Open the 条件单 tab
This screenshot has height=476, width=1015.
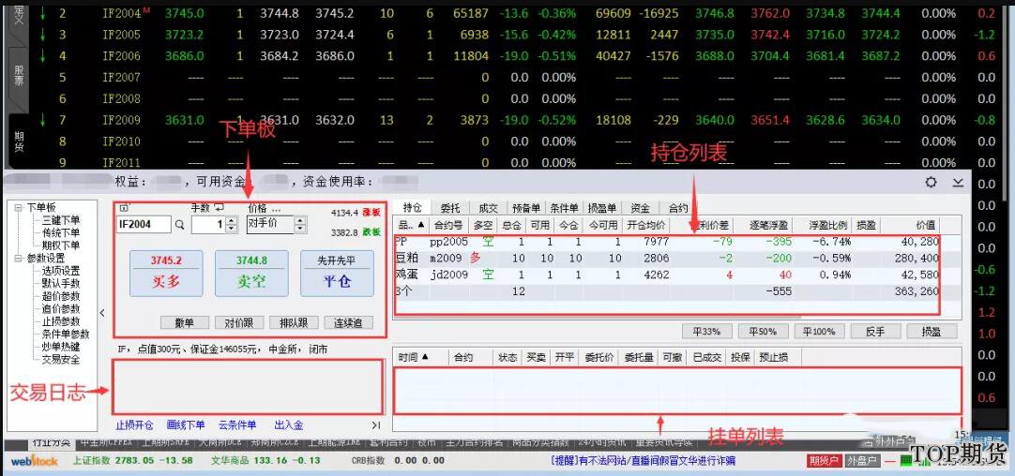click(x=564, y=208)
